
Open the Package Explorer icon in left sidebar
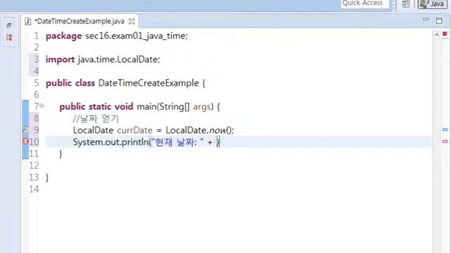click(9, 37)
